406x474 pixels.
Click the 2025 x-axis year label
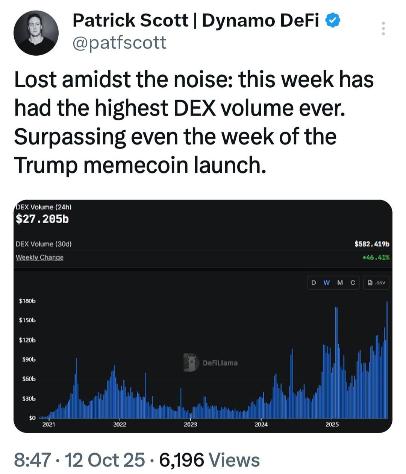(332, 425)
